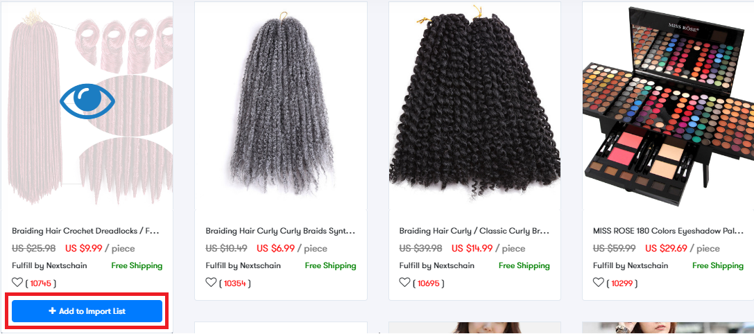This screenshot has width=754, height=334.
Task: Click the 10354 likes count
Action: 234,283
